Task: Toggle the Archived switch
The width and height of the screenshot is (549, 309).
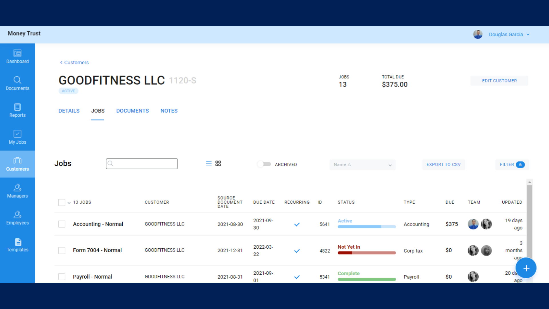Action: pyautogui.click(x=264, y=164)
